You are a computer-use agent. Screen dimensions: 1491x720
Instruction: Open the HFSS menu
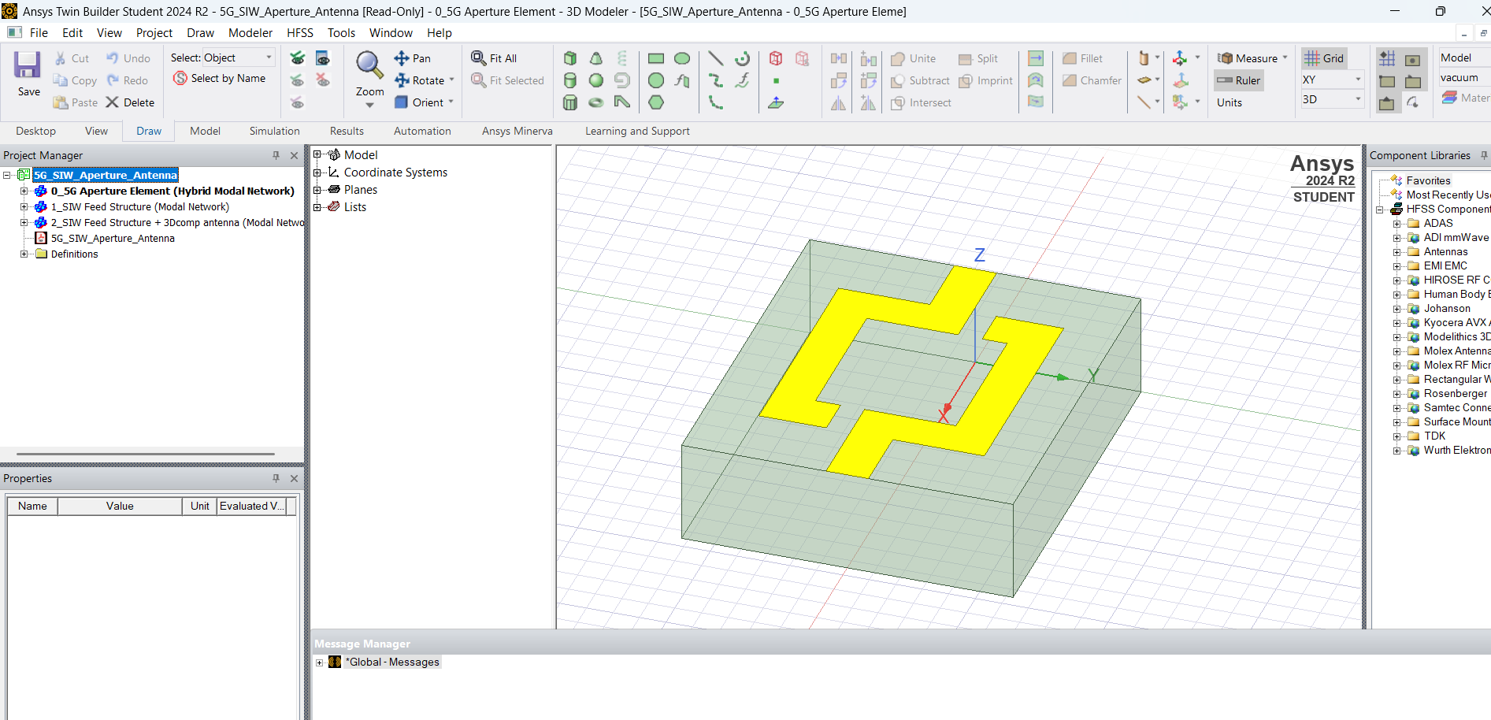(300, 33)
